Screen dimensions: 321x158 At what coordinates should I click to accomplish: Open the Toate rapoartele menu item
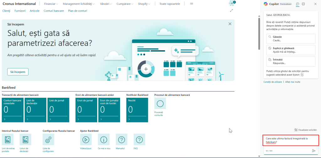170,4
